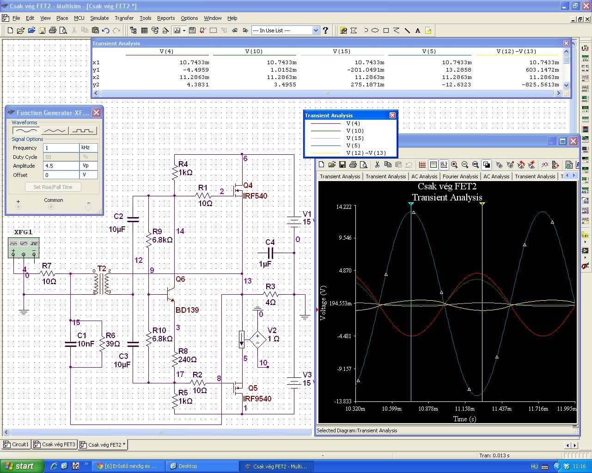Click the zoom out icon in Grapher

(x=464, y=164)
